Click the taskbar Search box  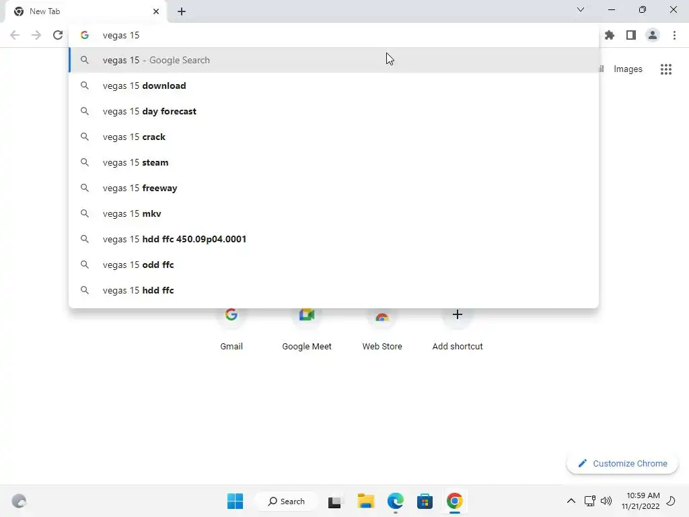click(287, 501)
